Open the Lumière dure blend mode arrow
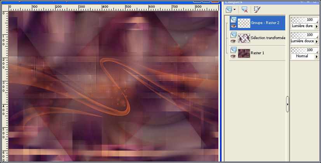Screen dimensions: 321x163 316,26
